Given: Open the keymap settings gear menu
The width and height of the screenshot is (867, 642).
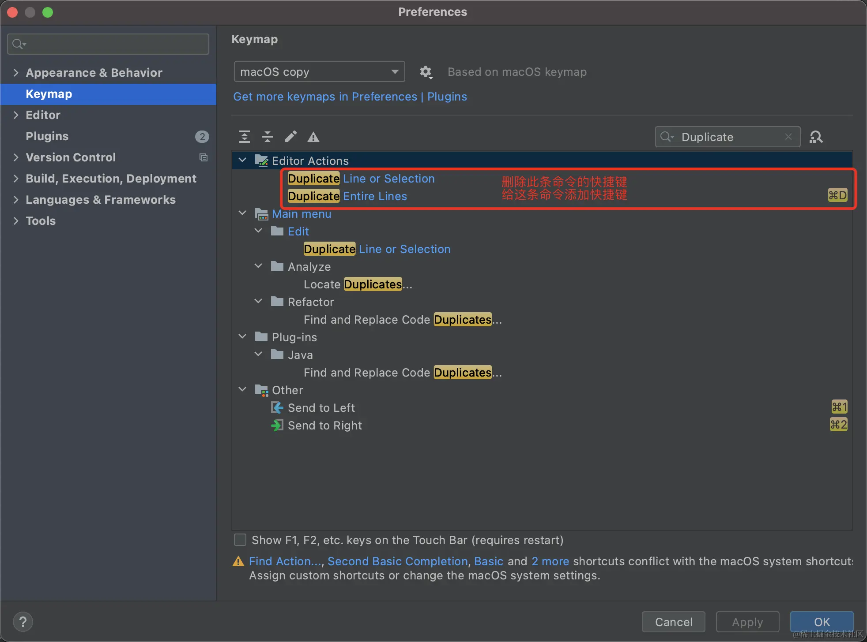Looking at the screenshot, I should point(426,72).
